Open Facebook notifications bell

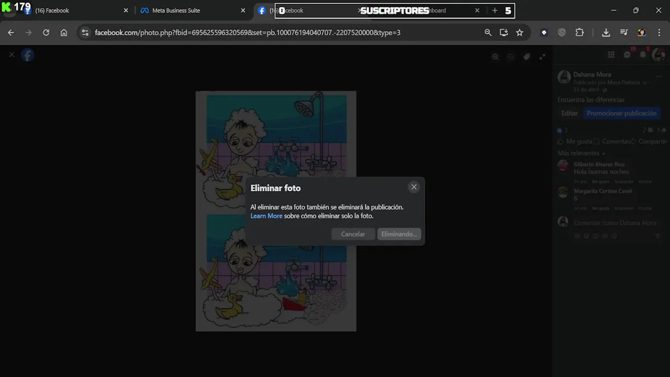coord(643,55)
